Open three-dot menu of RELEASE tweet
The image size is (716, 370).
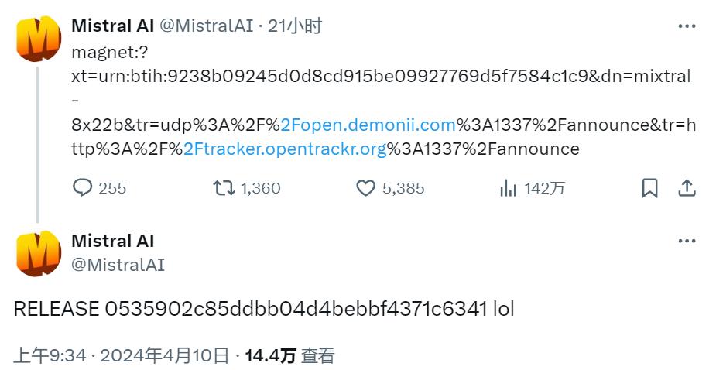tap(687, 241)
